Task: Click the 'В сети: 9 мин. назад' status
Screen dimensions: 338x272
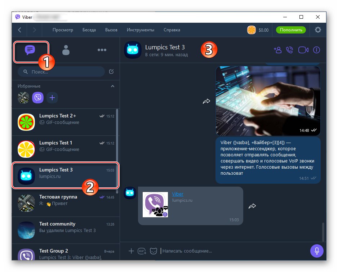Action: click(x=166, y=55)
